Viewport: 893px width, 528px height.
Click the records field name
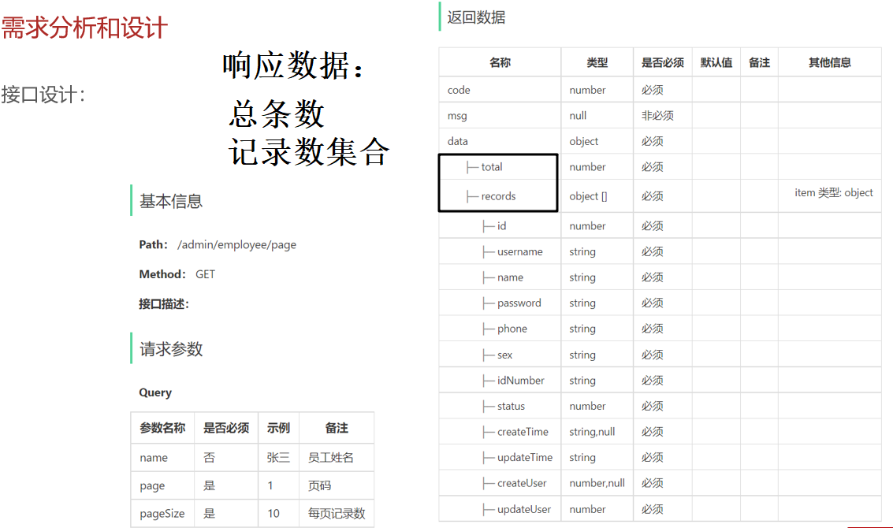coord(498,196)
